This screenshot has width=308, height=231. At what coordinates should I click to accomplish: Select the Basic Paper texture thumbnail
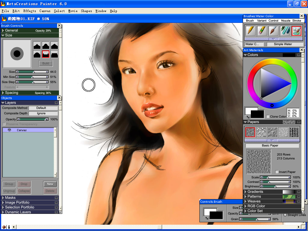(250, 132)
